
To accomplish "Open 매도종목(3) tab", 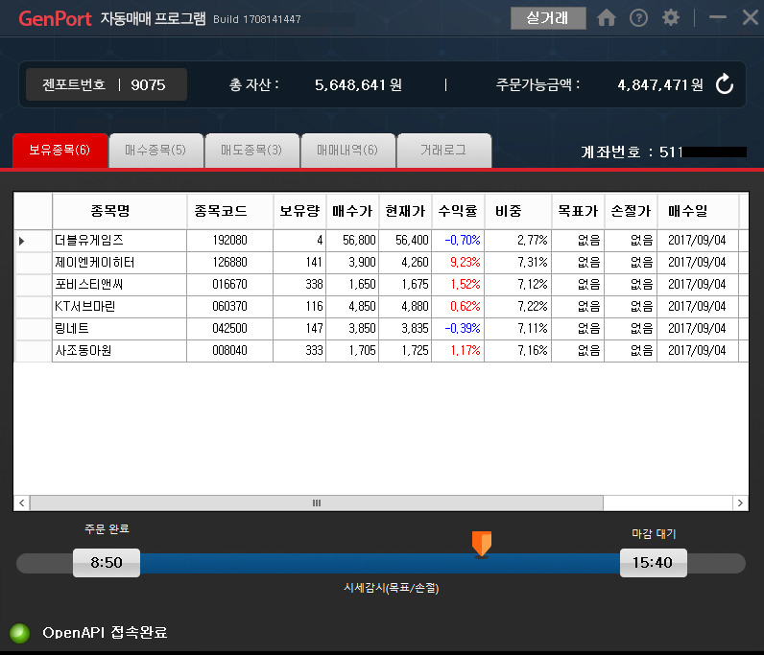I will pos(251,150).
